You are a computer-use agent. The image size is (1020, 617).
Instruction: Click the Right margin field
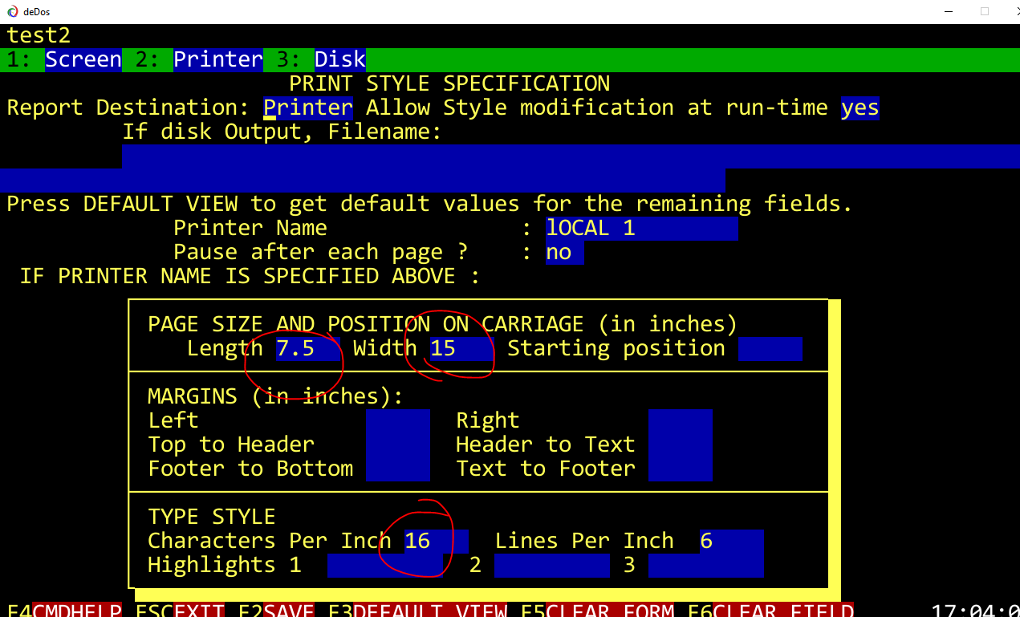(x=681, y=421)
